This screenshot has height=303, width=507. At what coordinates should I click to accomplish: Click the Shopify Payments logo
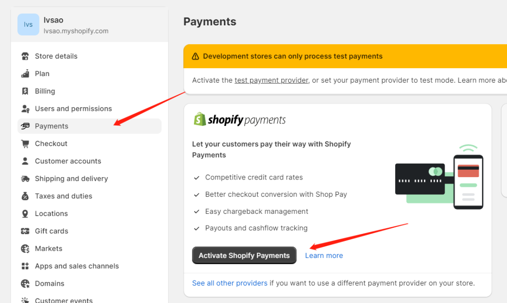239,120
